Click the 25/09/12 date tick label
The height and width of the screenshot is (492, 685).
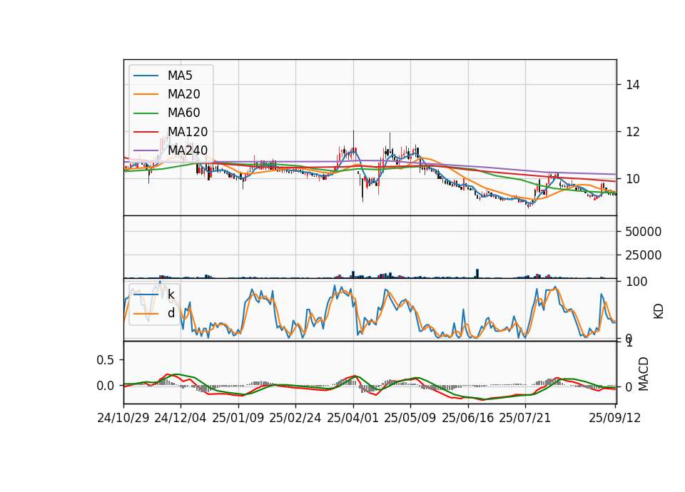[x=615, y=419]
